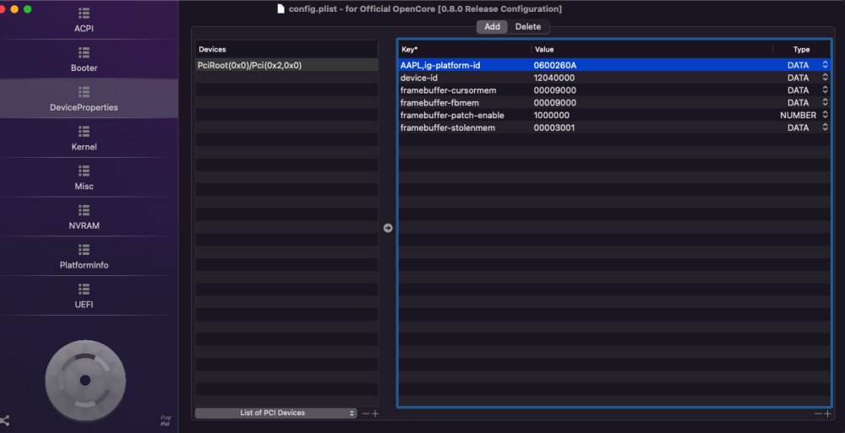Select the framebuffer-stolenmem value 00003001
The image size is (845, 433).
point(554,127)
